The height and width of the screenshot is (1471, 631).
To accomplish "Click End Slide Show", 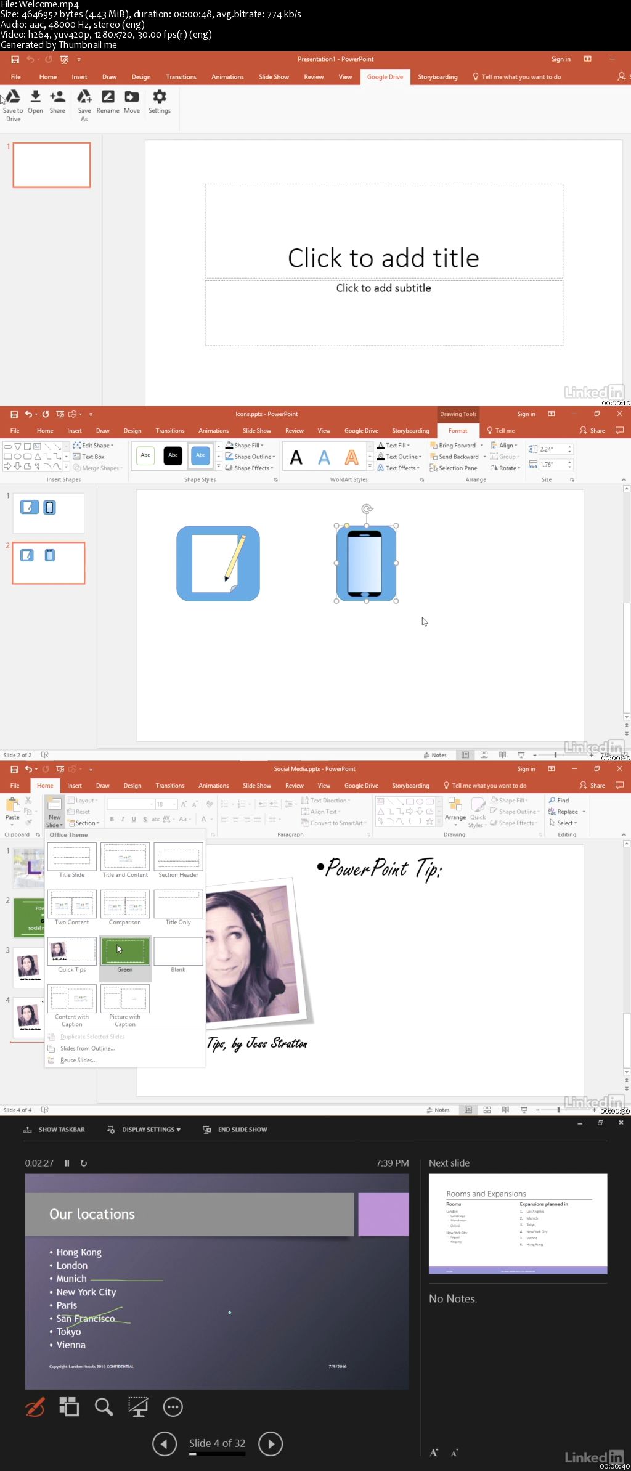I will point(235,1130).
